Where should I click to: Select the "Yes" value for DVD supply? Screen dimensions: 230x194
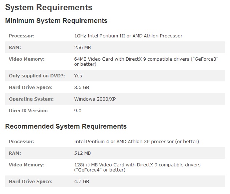click(78, 76)
